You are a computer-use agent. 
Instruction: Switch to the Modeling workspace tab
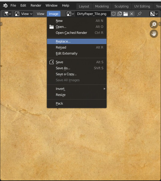102,6
